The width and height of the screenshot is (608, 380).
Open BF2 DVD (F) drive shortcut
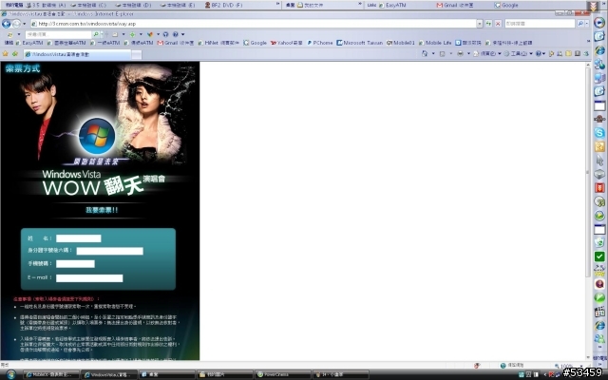[224, 5]
